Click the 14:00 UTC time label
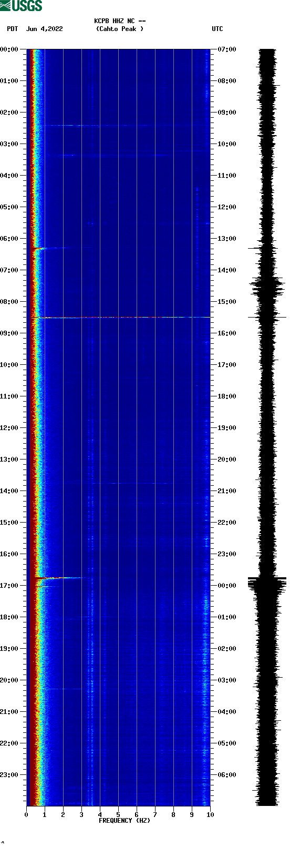This screenshot has width=290, height=848. point(227,270)
